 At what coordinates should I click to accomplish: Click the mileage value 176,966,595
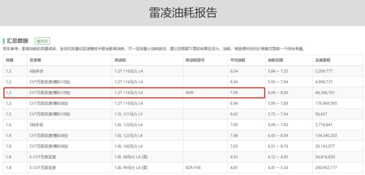pyautogui.click(x=326, y=103)
